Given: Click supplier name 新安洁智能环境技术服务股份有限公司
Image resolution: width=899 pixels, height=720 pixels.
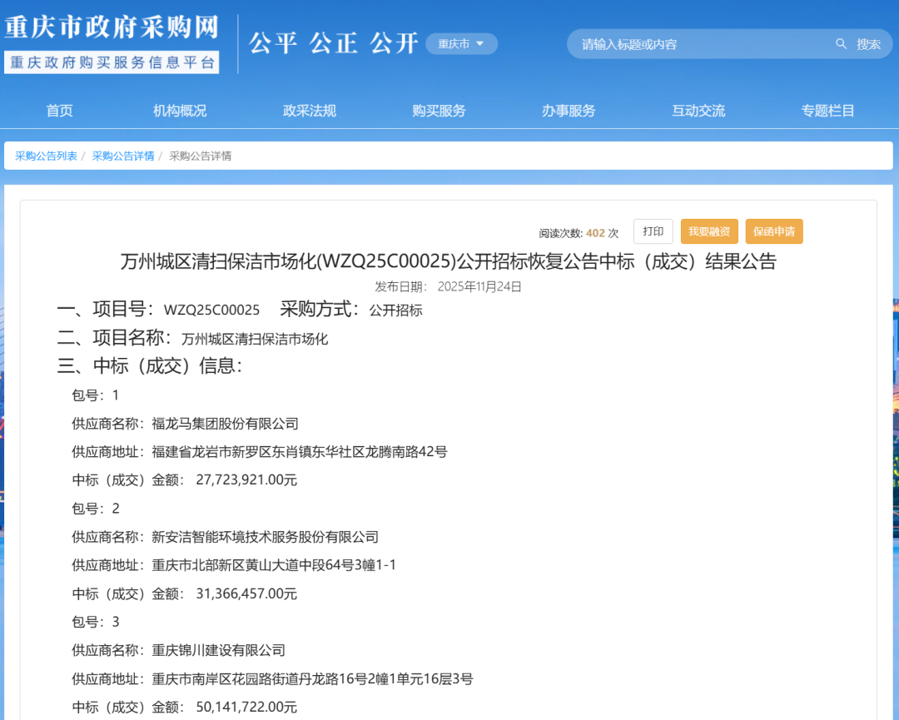Looking at the screenshot, I should (x=265, y=537).
